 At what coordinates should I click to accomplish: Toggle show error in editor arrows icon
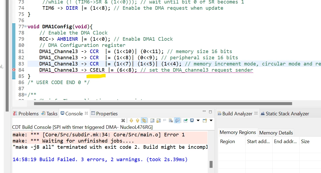(144, 120)
